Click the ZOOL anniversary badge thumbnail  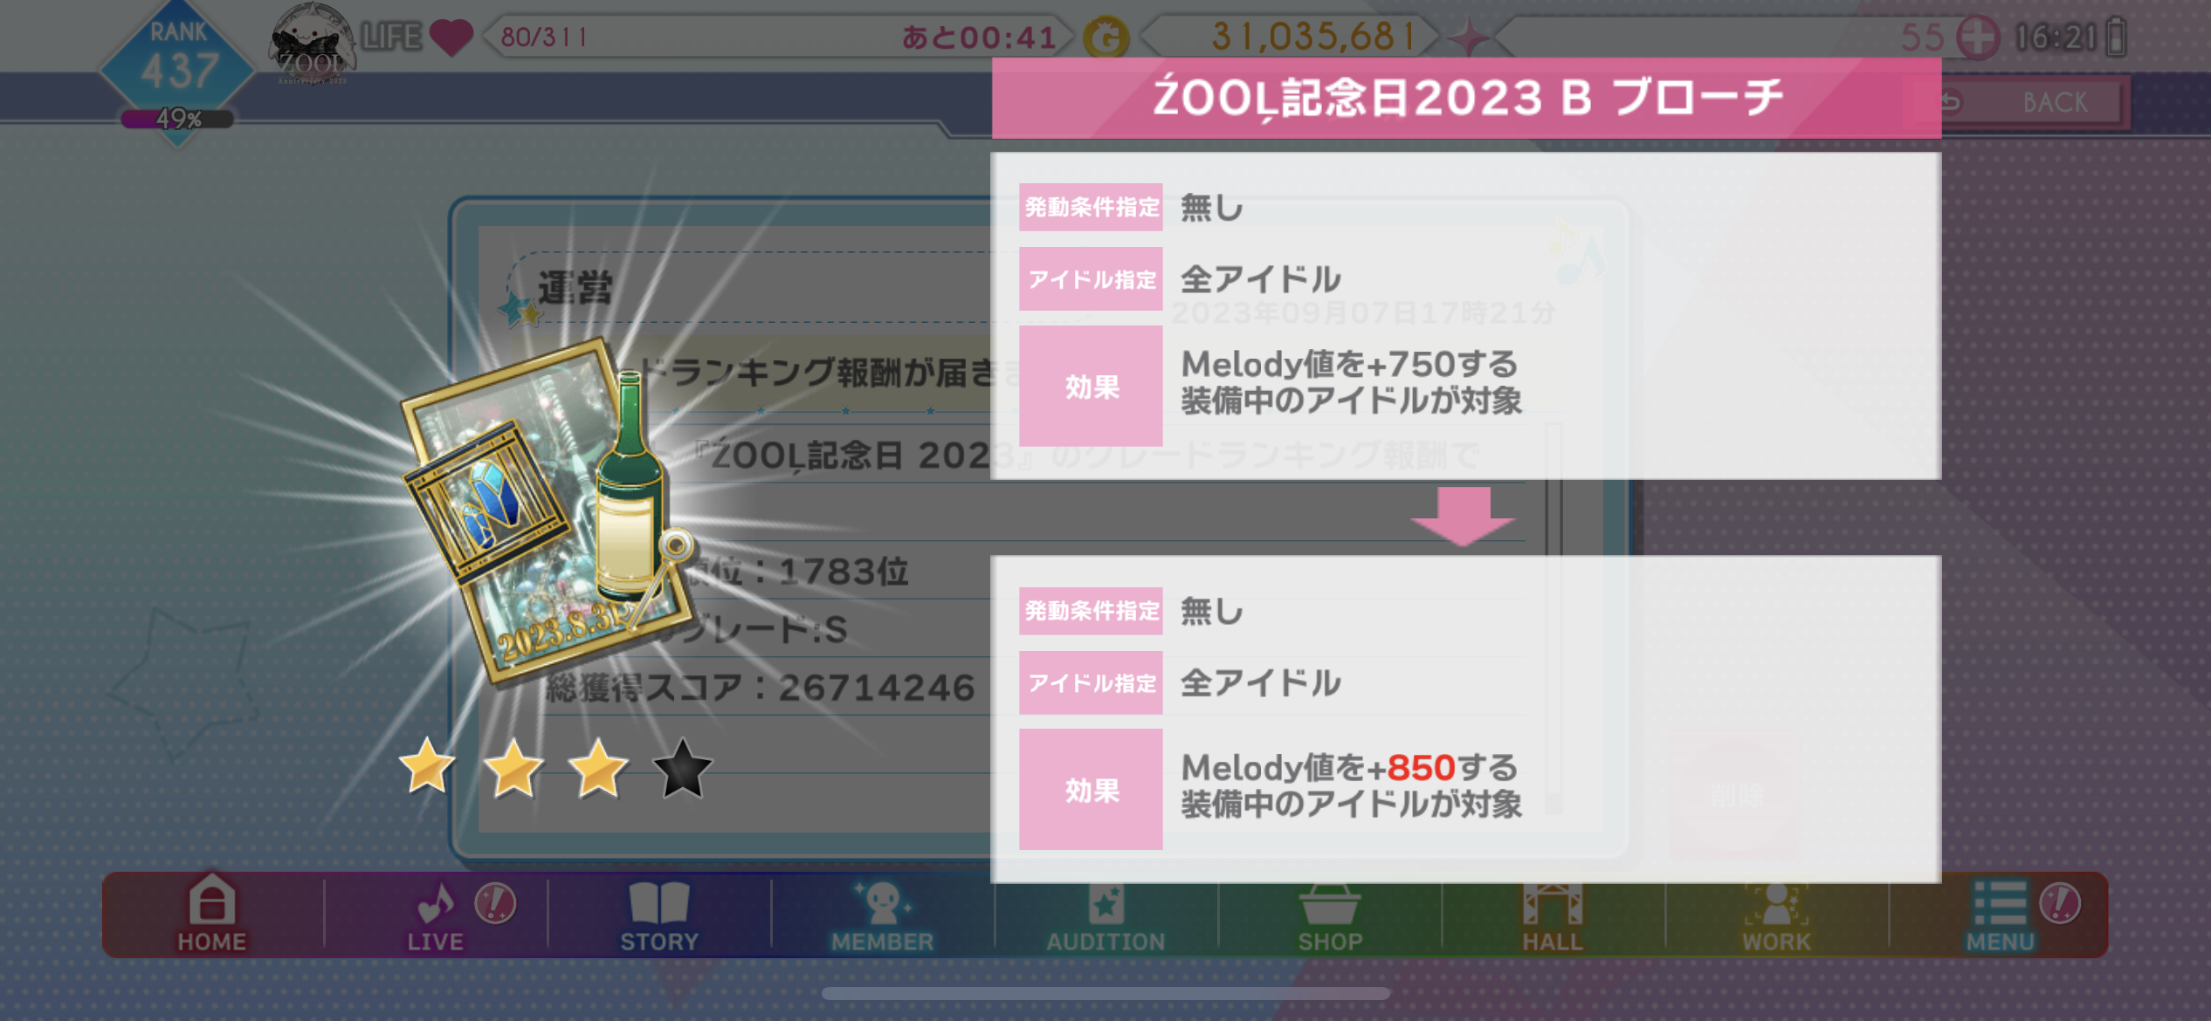(313, 44)
